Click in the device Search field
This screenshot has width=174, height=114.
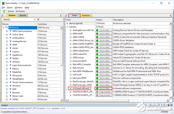(x=22, y=20)
